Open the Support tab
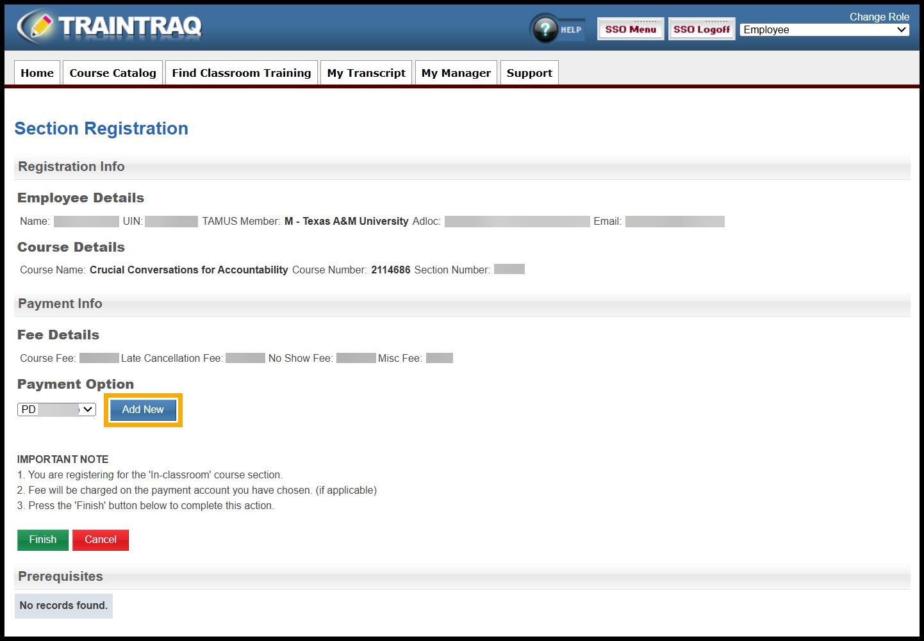Screen dimensions: 924x641 [x=529, y=72]
